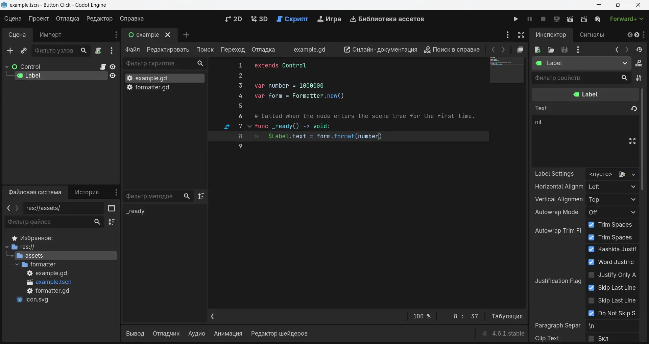Open the Autowrap Mode dropdown
The image size is (649, 344).
coord(612,212)
